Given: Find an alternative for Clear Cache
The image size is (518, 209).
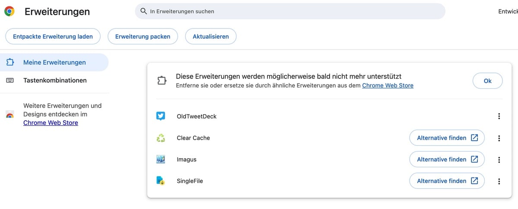Looking at the screenshot, I should pos(447,138).
